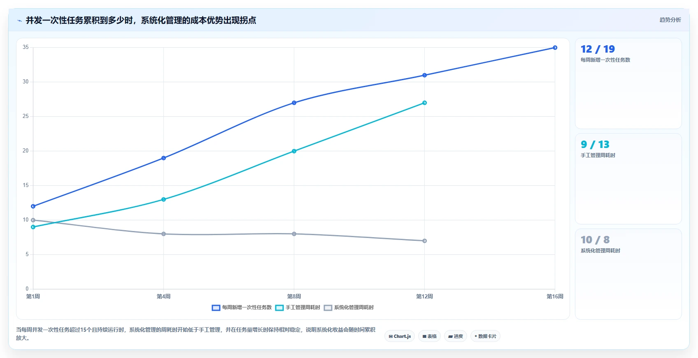This screenshot has width=698, height=358.
Task: Select the 表格 chip
Action: pyautogui.click(x=429, y=336)
